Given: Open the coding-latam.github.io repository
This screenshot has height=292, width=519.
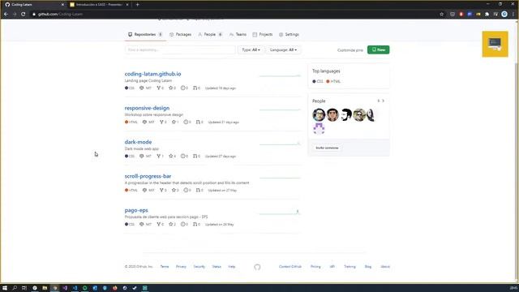Looking at the screenshot, I should pos(153,74).
